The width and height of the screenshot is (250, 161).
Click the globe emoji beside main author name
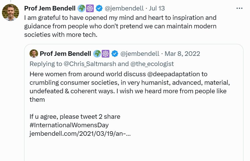[x=82, y=9]
